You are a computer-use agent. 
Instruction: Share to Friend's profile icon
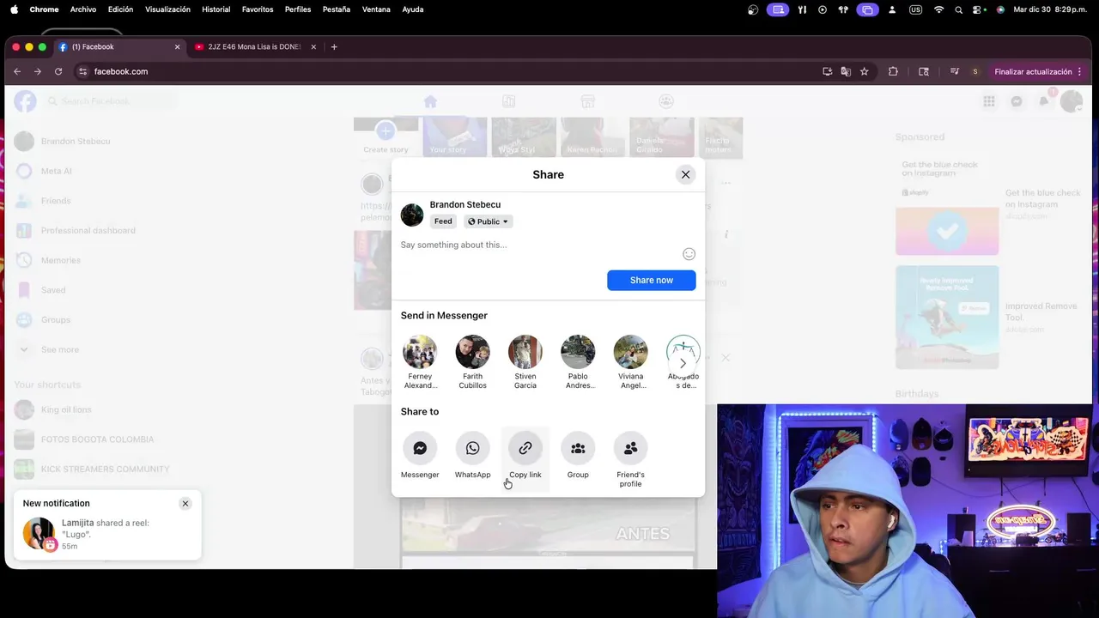(630, 448)
